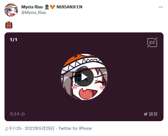Open the Twitter for iPhone source link
Screen dimensions: 168x136
(x=75, y=128)
